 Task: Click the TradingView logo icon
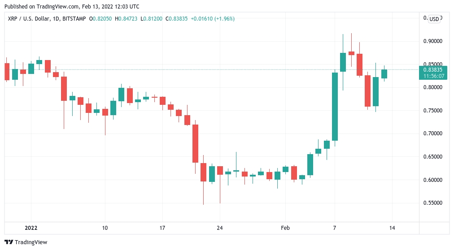tap(9, 242)
